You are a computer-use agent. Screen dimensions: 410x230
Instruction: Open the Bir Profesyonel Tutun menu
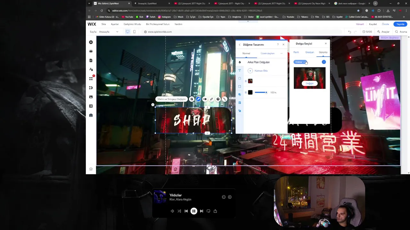pyautogui.click(x=158, y=24)
